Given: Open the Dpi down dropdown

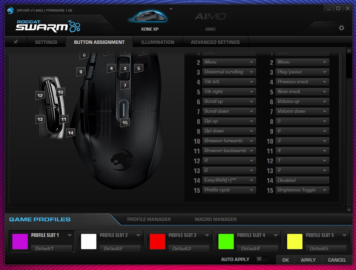Looking at the screenshot, I should pos(229,131).
